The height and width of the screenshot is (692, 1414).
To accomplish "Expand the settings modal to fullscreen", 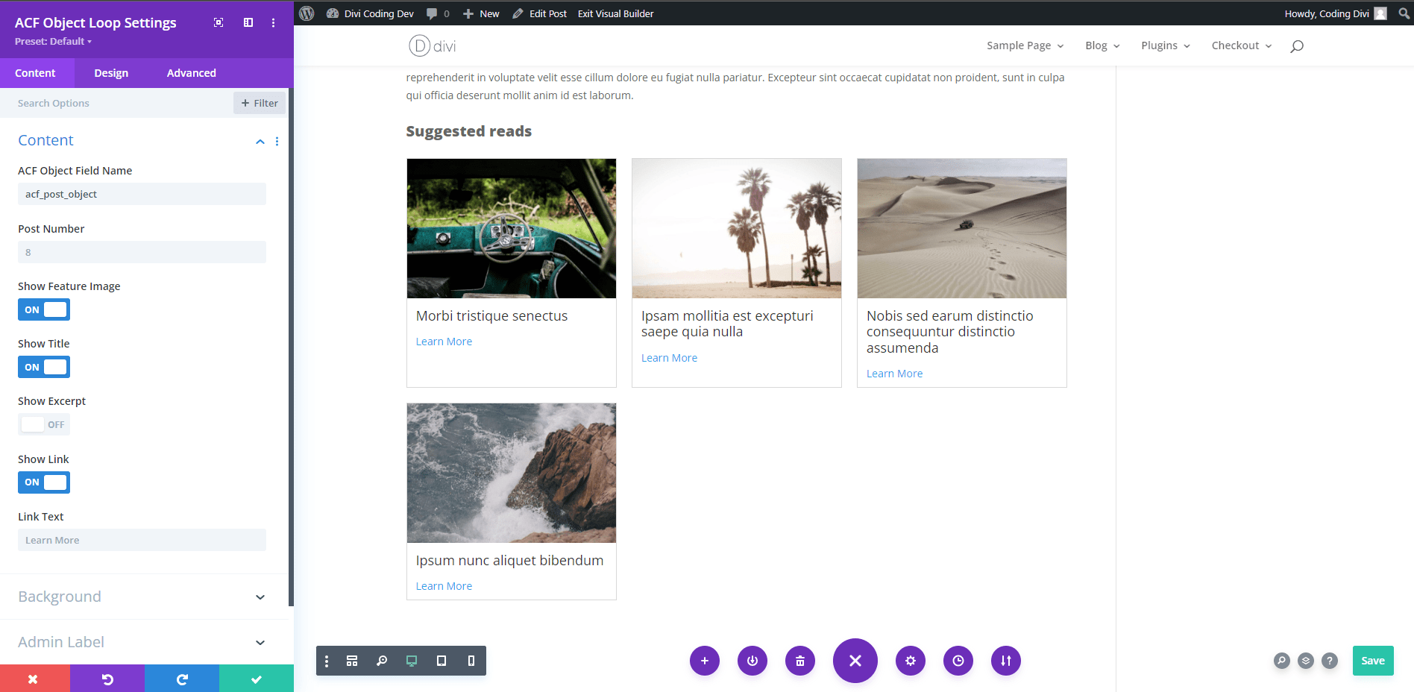I will 219,22.
